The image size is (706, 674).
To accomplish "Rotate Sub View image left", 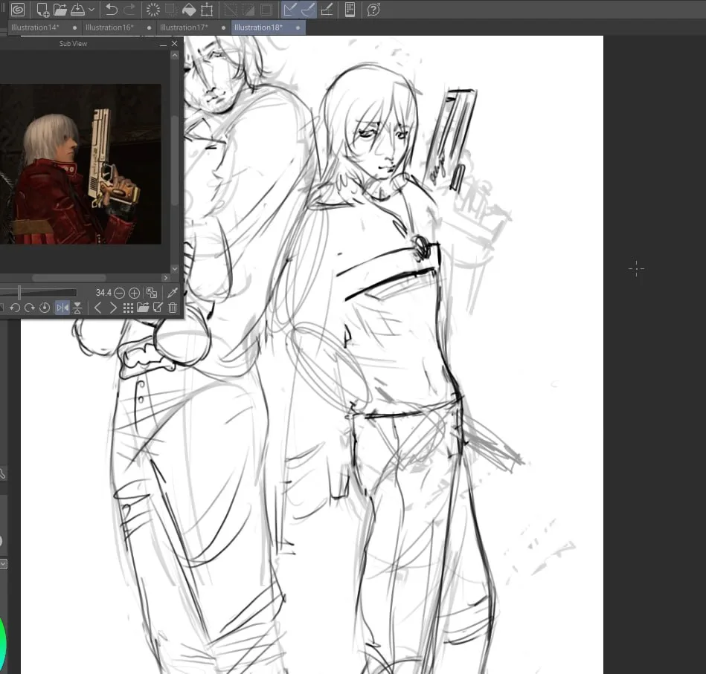I will click(14, 308).
